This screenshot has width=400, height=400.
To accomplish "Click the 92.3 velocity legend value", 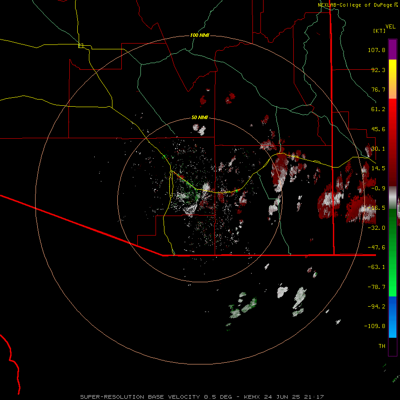I will pos(378,70).
